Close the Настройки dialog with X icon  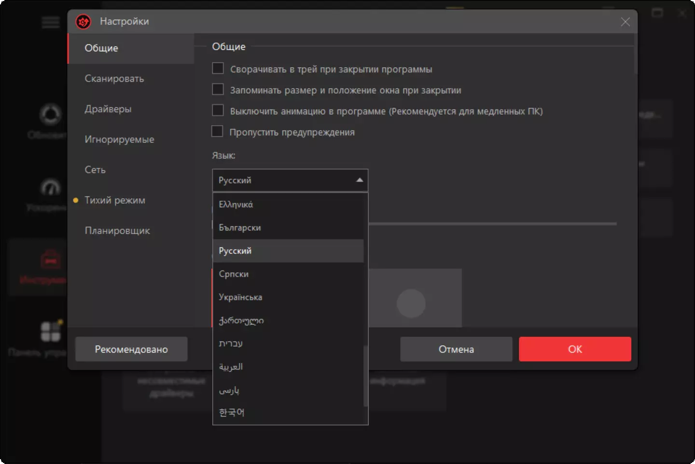(625, 22)
